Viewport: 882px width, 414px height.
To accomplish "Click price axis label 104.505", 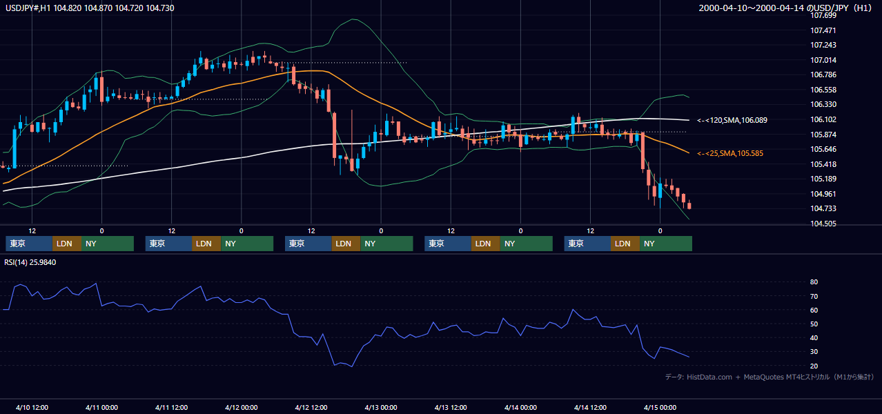I will point(823,224).
